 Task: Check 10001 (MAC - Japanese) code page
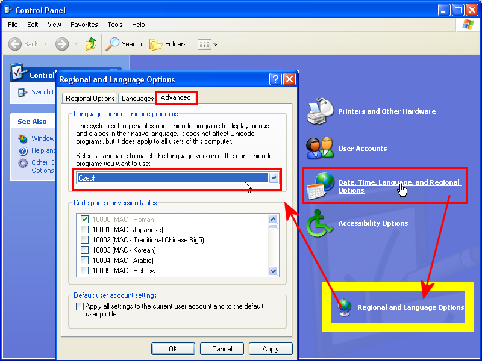(x=84, y=230)
